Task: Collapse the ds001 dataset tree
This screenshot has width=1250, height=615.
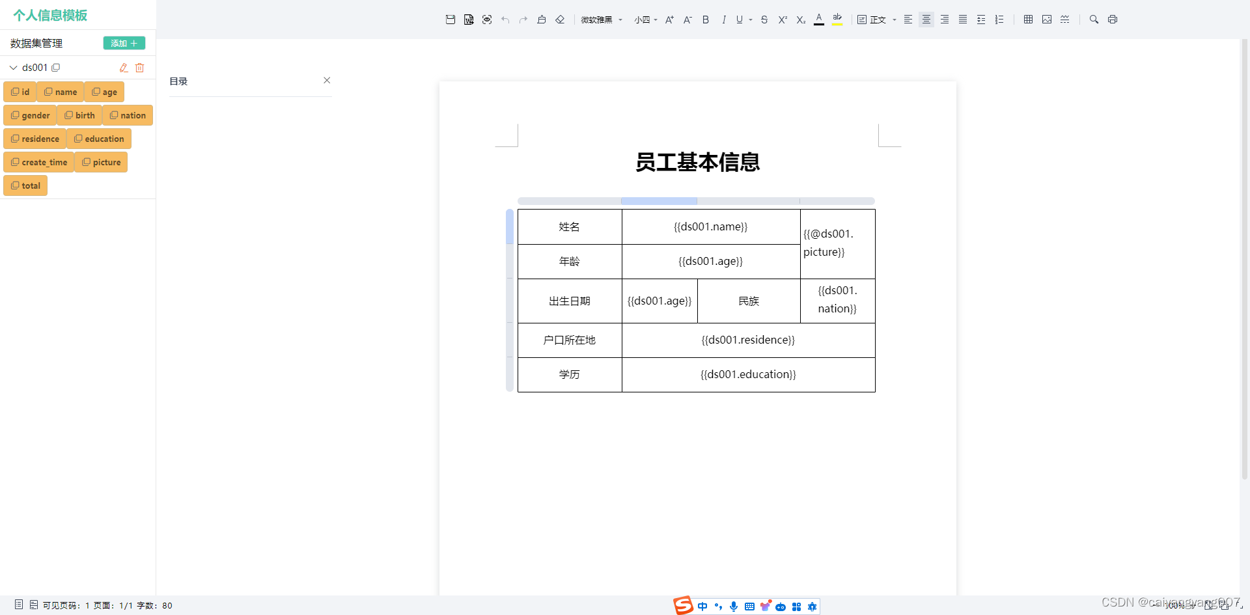Action: tap(12, 67)
